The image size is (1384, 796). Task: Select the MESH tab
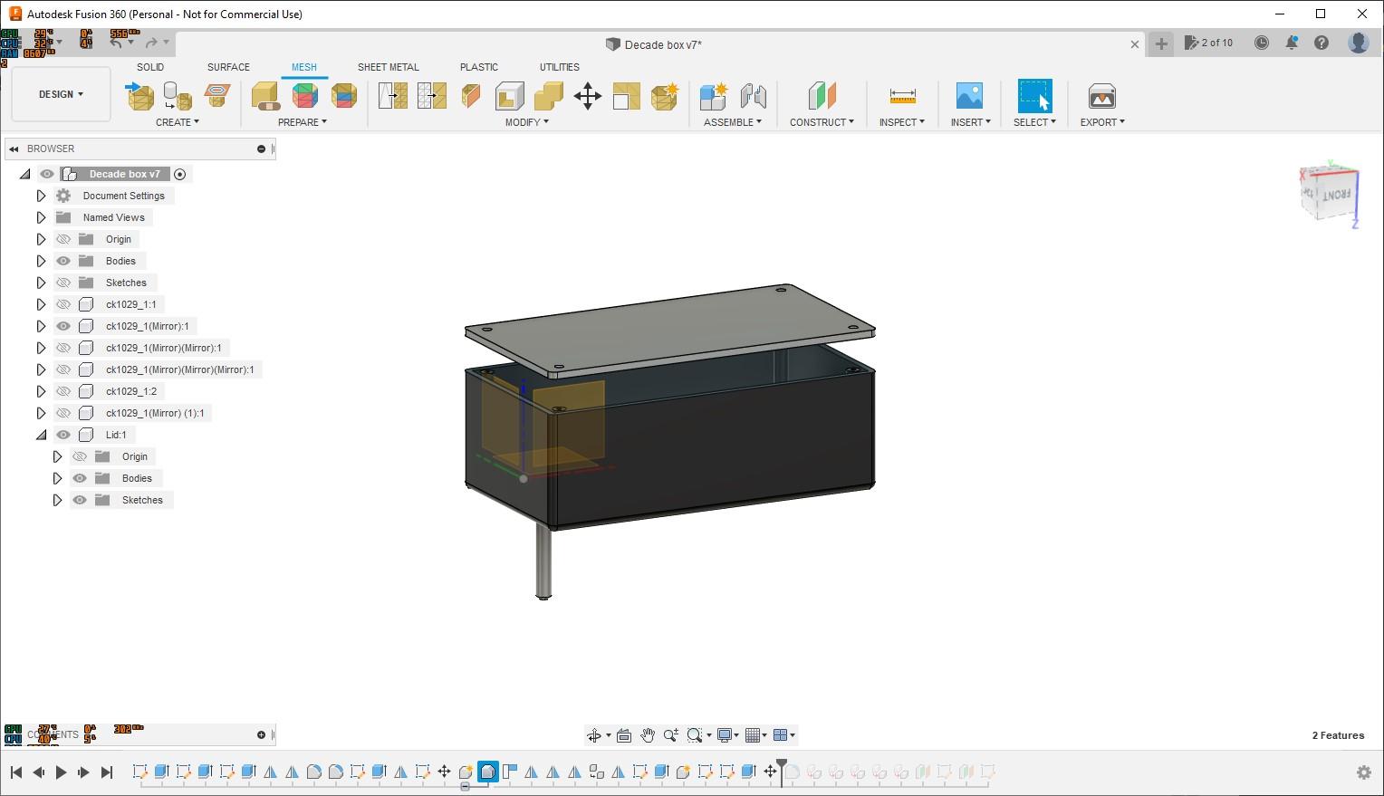click(x=304, y=67)
